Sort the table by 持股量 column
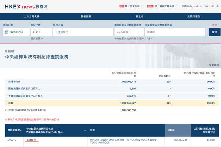 [178, 130]
